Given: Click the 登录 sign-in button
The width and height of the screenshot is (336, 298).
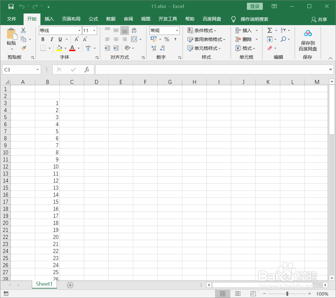Looking at the screenshot, I should pos(255,6).
